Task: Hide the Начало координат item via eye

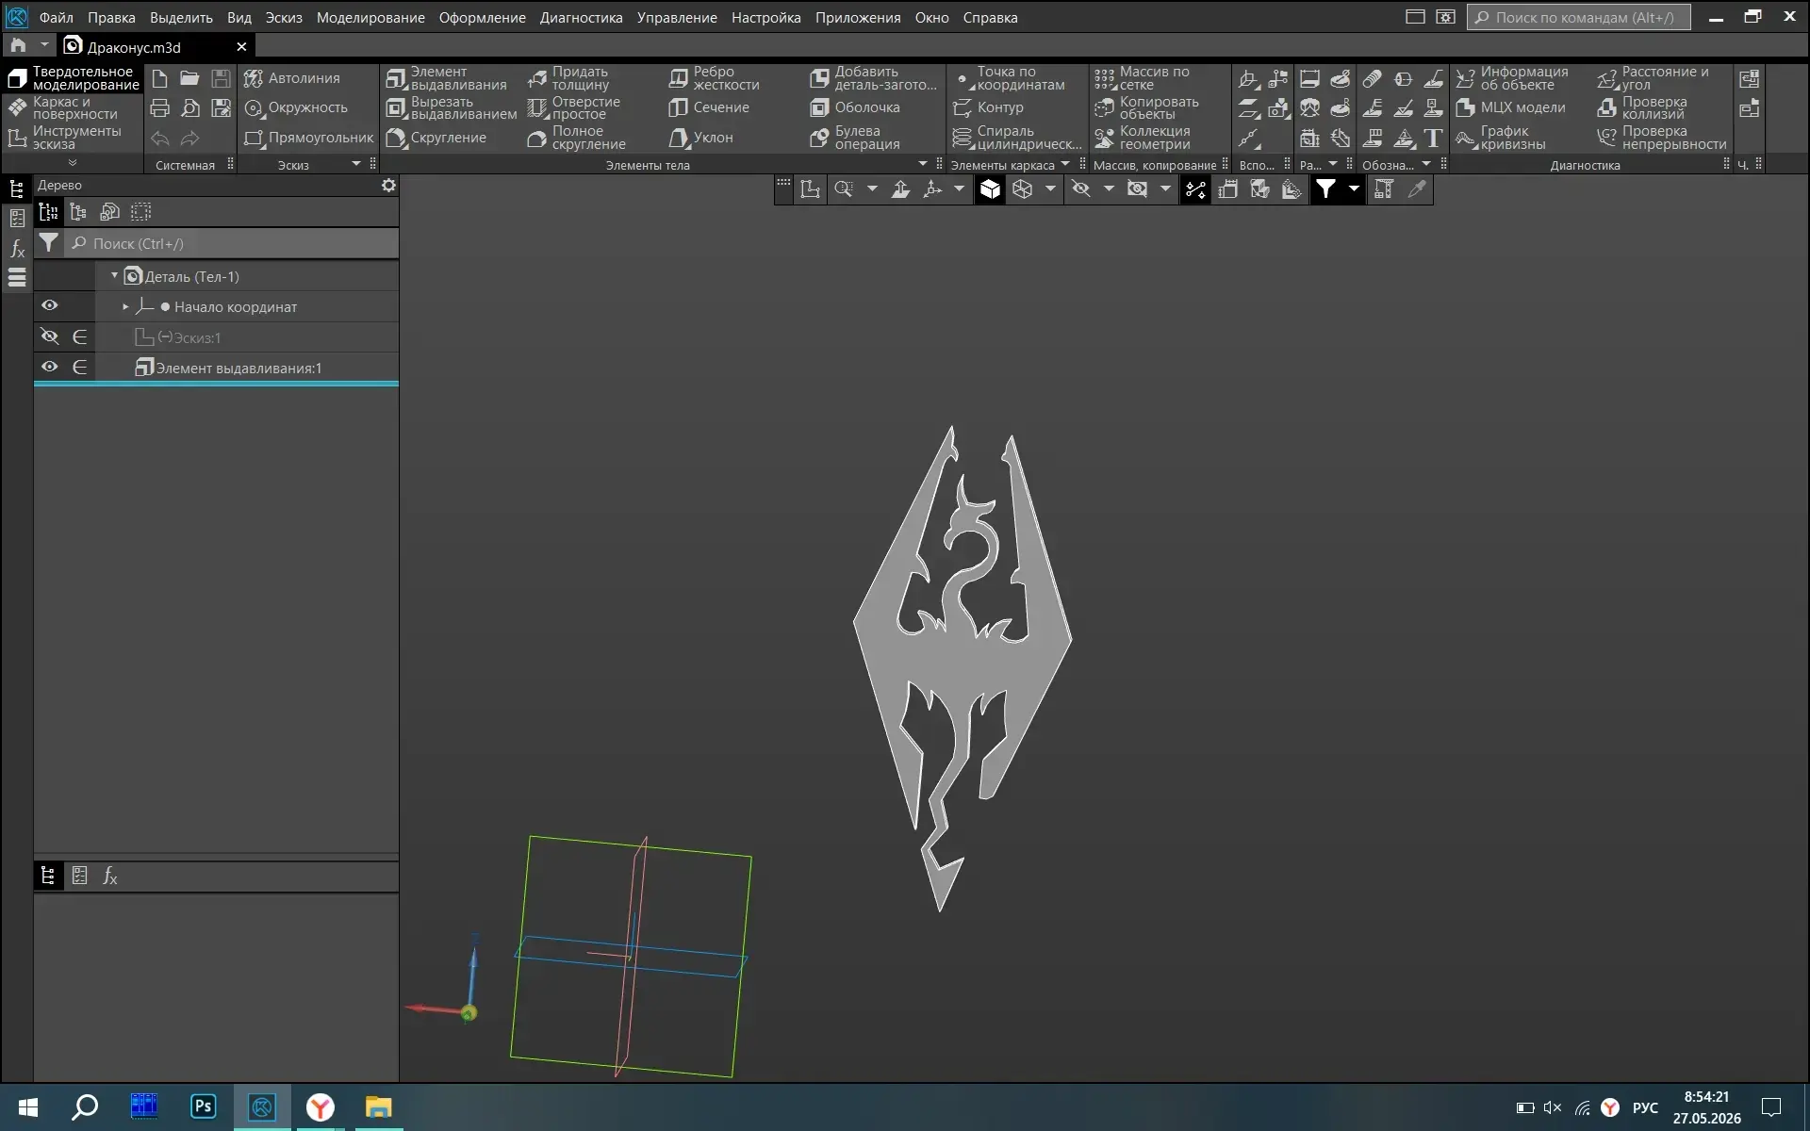Action: 50,305
